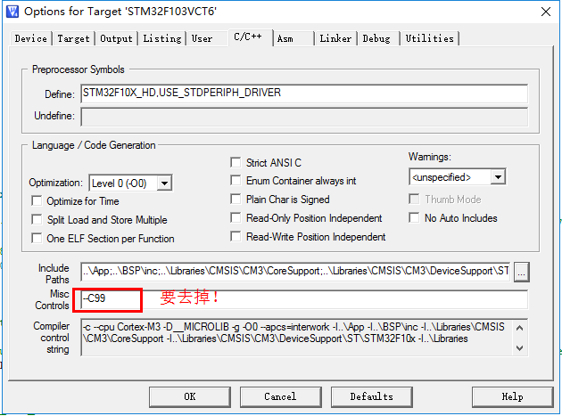Click the Define preprocessor symbols field
Image resolution: width=562 pixels, height=416 pixels.
304,94
